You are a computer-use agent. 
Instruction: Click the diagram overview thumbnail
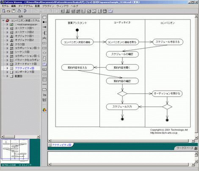pyautogui.click(x=15, y=149)
